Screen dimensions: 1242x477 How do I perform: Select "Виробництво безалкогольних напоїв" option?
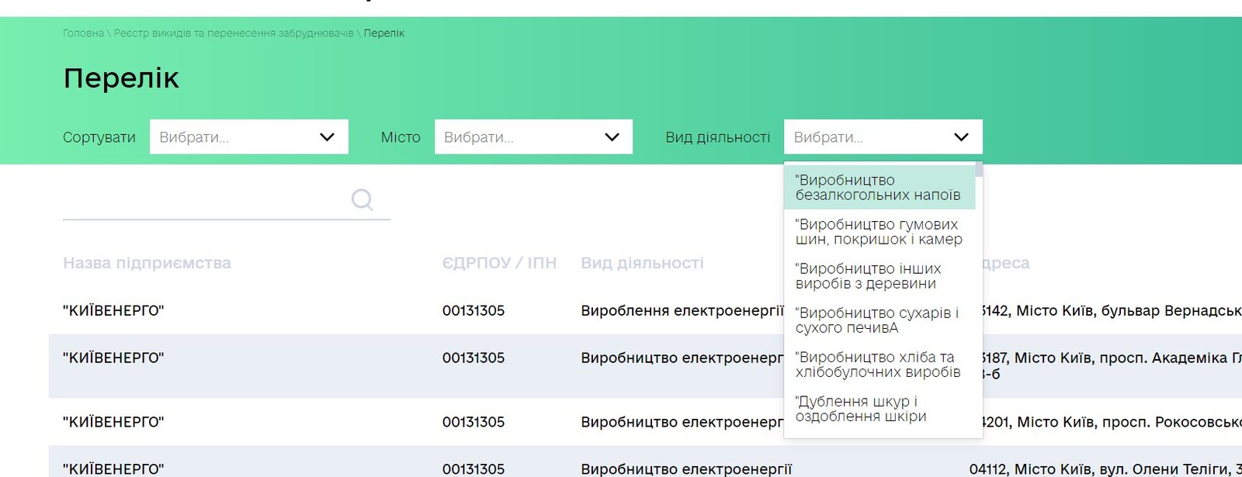click(878, 188)
